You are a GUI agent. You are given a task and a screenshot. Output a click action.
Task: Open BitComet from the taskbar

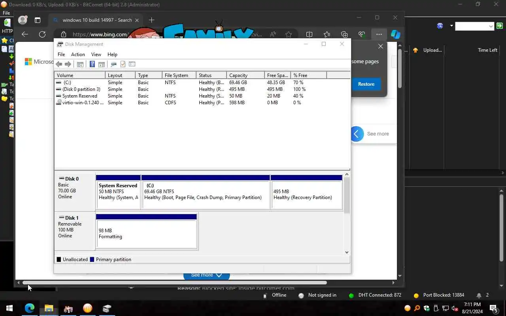(88, 308)
